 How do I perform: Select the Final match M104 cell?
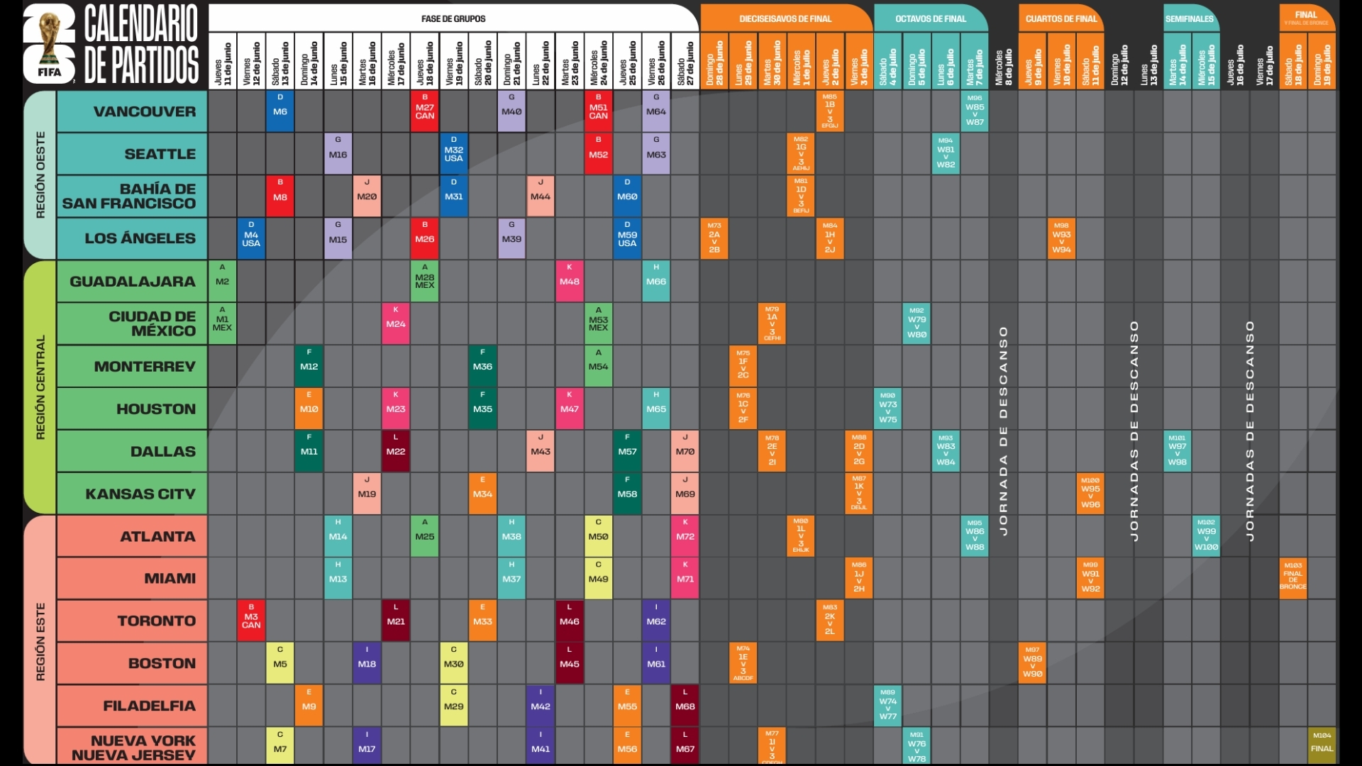(x=1322, y=744)
